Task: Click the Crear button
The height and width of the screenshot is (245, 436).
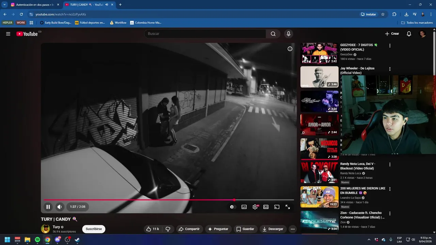Action: pos(392,34)
